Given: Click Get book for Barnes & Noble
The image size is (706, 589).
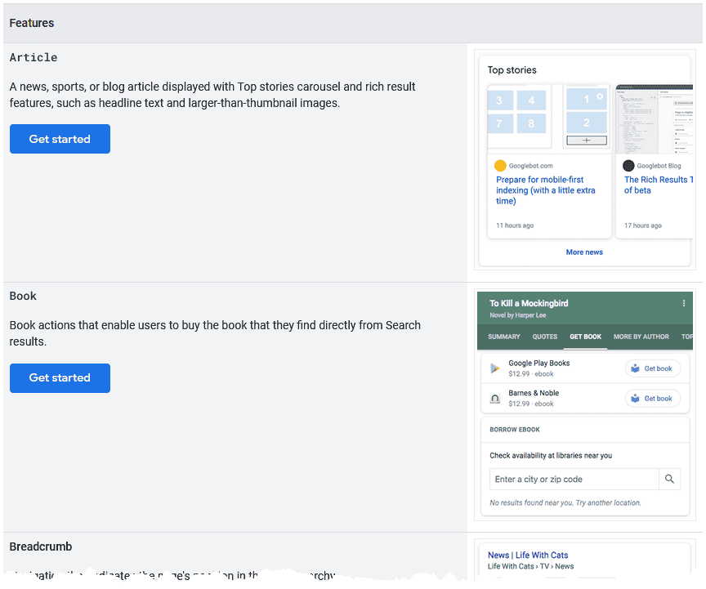Looking at the screenshot, I should [652, 399].
